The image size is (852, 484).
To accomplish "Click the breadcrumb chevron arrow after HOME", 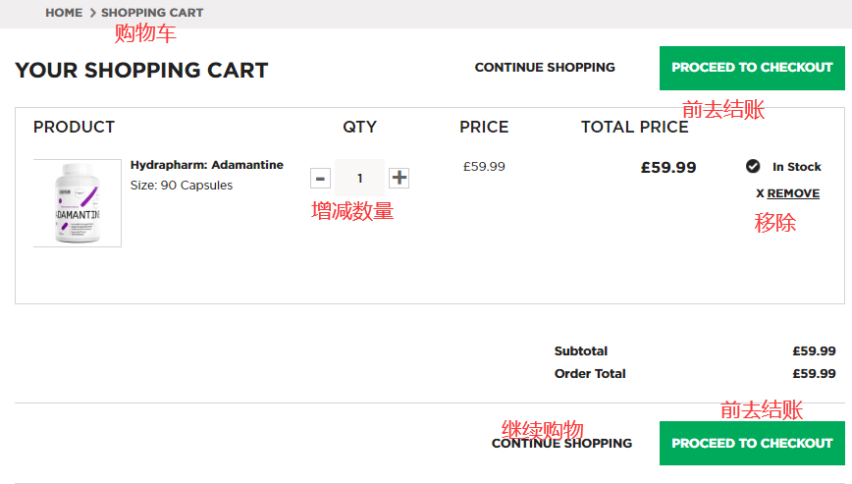I will tap(92, 13).
